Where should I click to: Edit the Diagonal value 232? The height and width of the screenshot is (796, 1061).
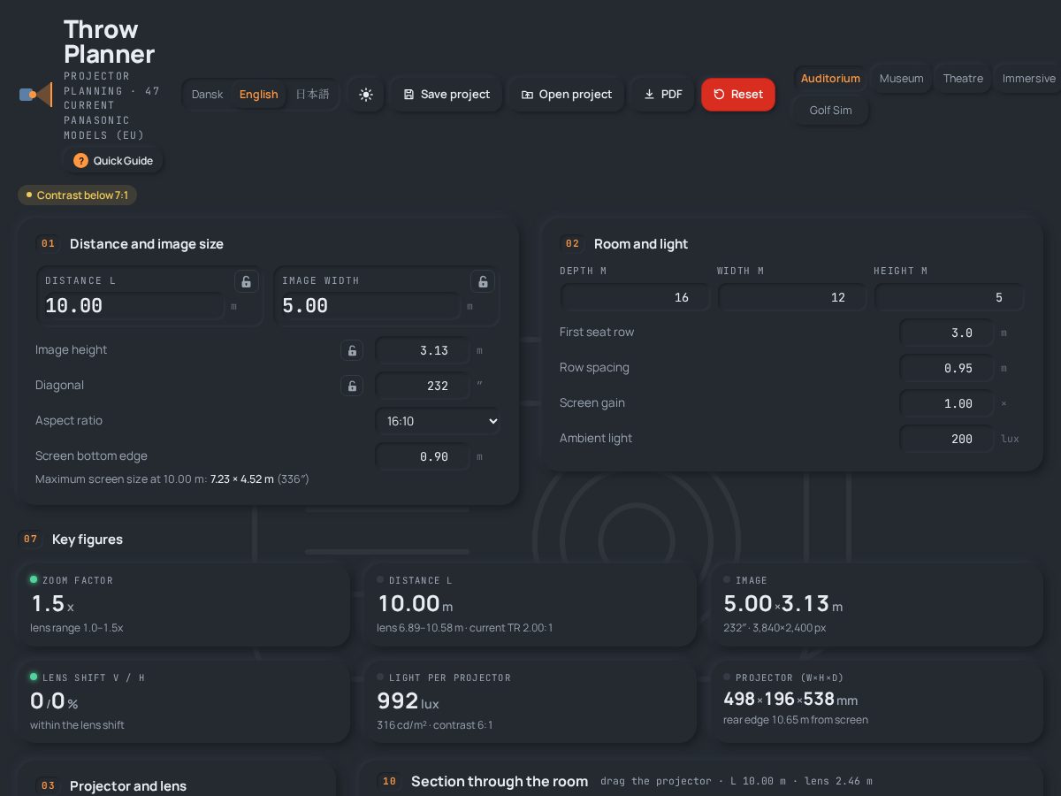coord(423,386)
